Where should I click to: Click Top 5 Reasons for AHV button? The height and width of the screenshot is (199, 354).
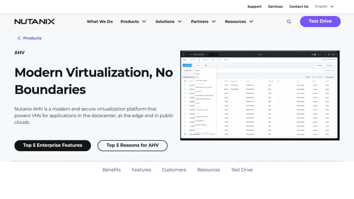tap(132, 145)
